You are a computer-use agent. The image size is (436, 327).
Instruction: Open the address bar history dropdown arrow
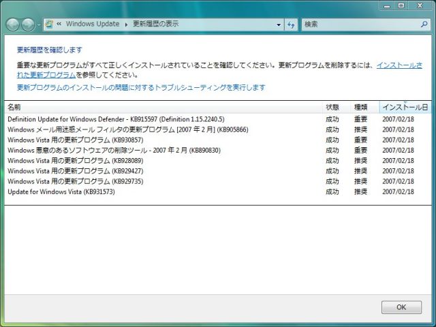[x=279, y=25]
